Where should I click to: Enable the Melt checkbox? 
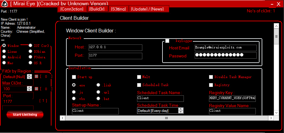[139, 77]
